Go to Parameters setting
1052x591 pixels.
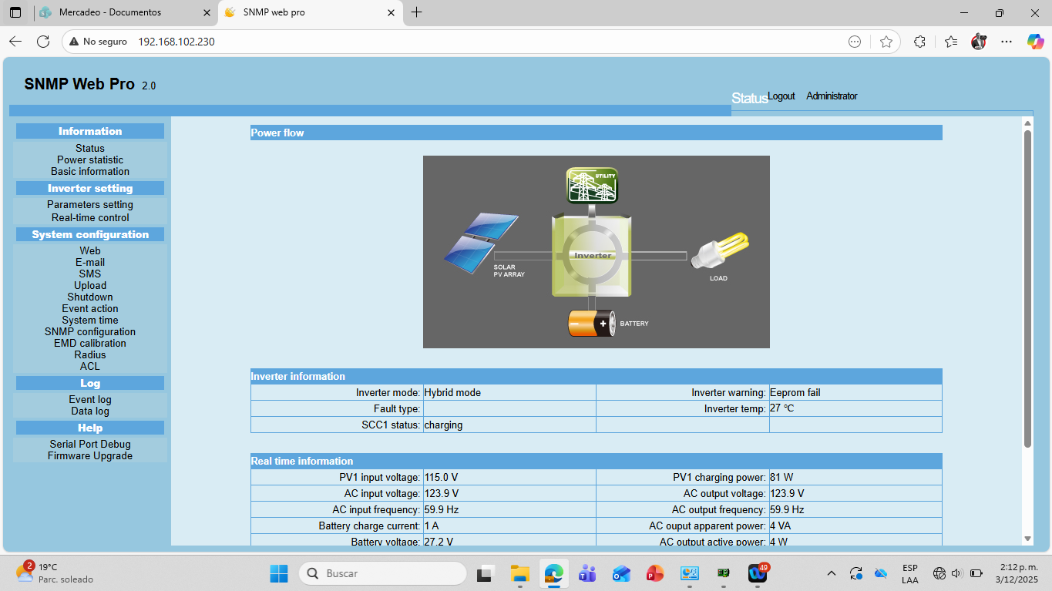coord(90,204)
